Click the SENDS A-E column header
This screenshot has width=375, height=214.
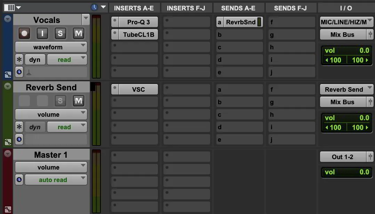click(x=239, y=7)
